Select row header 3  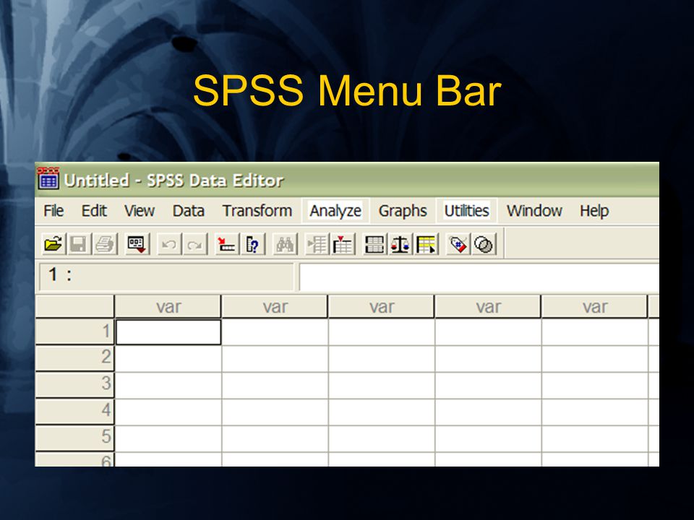point(74,385)
